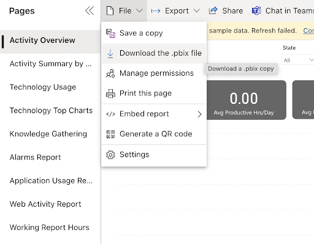Image resolution: width=314 pixels, height=244 pixels.
Task: Open Embed report menu entry
Action: pyautogui.click(x=154, y=114)
